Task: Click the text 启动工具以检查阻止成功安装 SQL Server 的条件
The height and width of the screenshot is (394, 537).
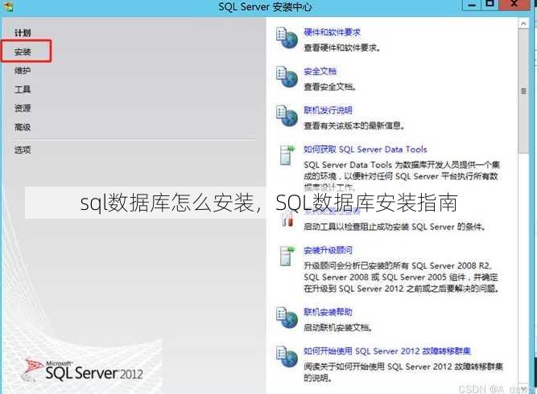Action: 394,227
